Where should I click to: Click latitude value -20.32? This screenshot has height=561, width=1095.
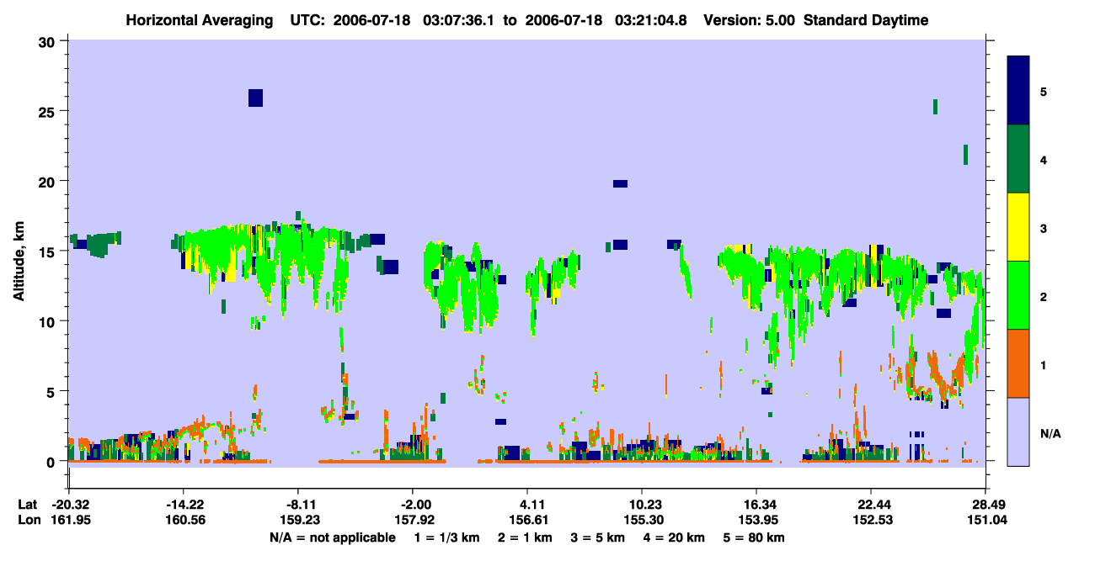click(x=71, y=505)
